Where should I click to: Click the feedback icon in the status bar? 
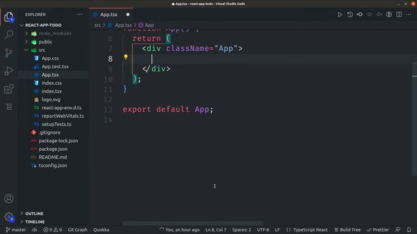click(397, 229)
